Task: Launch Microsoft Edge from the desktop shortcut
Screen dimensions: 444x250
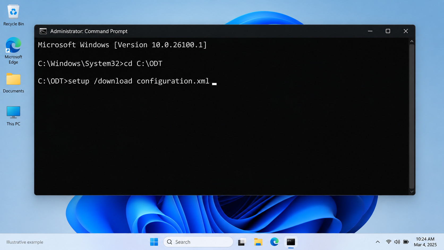Action: (13, 50)
